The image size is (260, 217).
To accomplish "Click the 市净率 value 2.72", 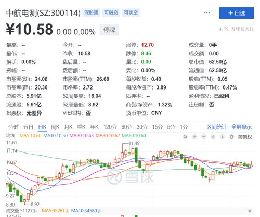I will [88, 87].
